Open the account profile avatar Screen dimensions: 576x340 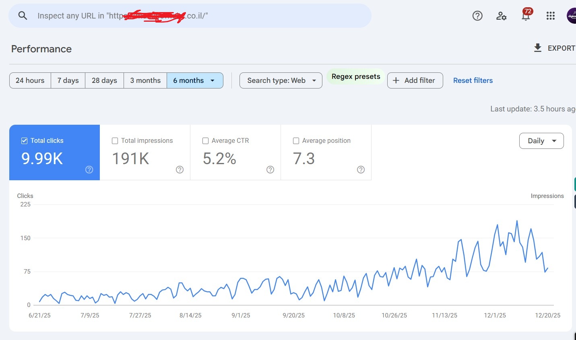pyautogui.click(x=572, y=16)
